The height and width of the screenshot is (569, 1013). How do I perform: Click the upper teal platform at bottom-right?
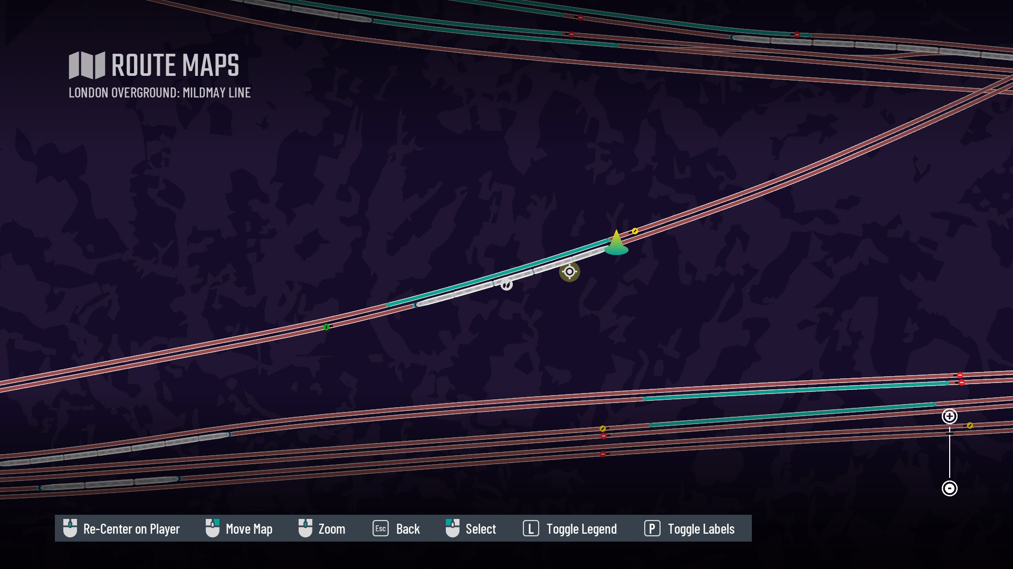click(x=796, y=391)
